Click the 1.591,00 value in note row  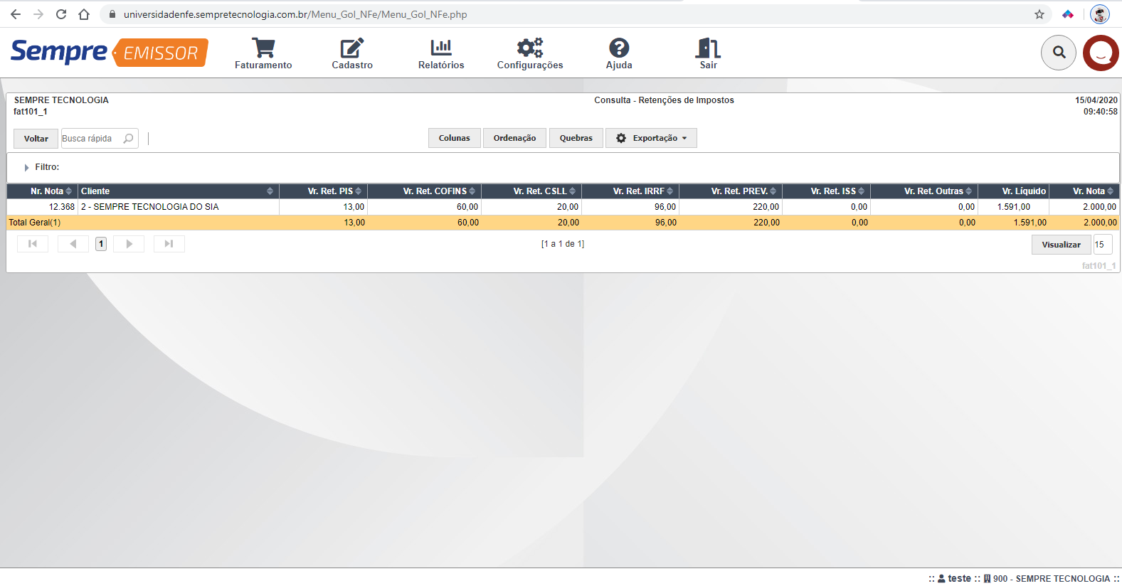coord(1013,207)
